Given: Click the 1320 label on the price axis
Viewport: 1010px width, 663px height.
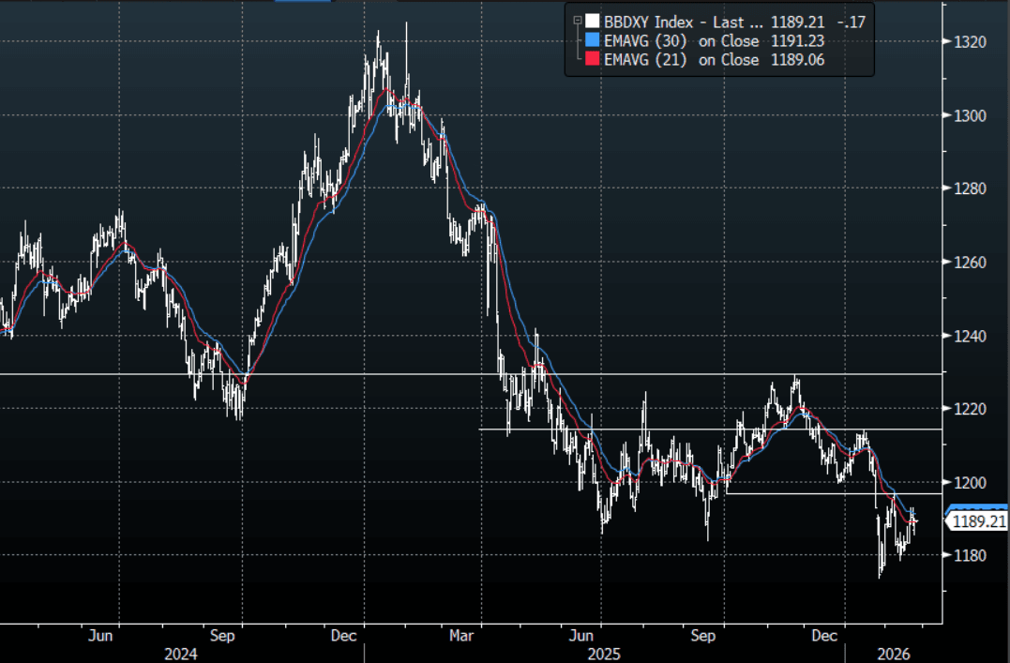Looking at the screenshot, I should tap(970, 42).
